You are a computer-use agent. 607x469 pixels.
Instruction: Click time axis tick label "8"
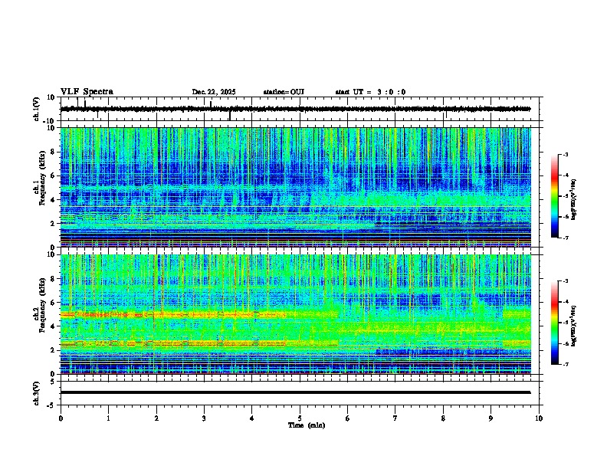coord(443,418)
